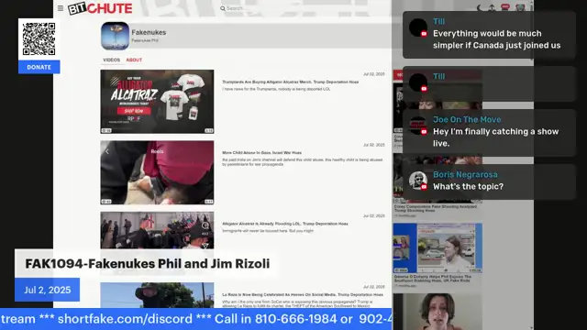Image resolution: width=587 pixels, height=330 pixels.
Task: Open 'More Child Abuse In Gaza' video title
Action: point(261,153)
